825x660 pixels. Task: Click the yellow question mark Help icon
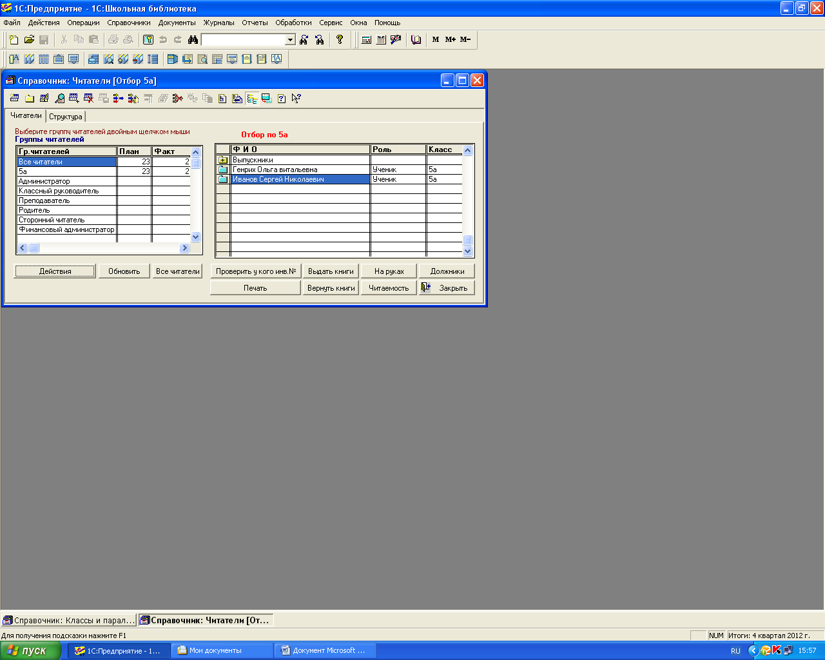coord(340,40)
